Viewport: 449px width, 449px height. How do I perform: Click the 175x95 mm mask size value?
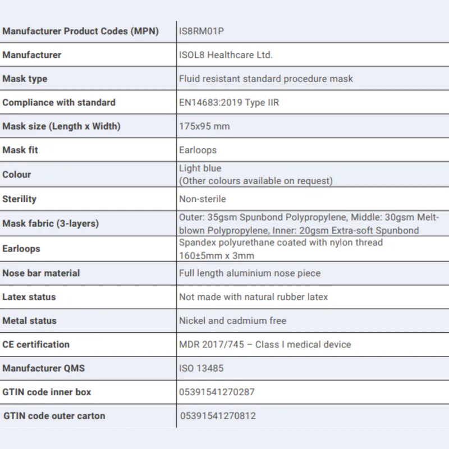click(x=204, y=126)
